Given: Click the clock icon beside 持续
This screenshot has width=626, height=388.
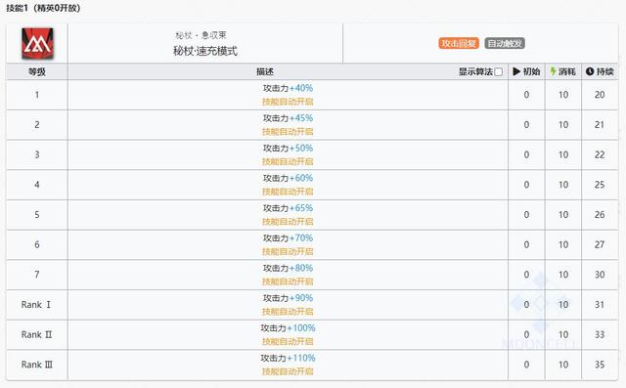Looking at the screenshot, I should pyautogui.click(x=590, y=71).
